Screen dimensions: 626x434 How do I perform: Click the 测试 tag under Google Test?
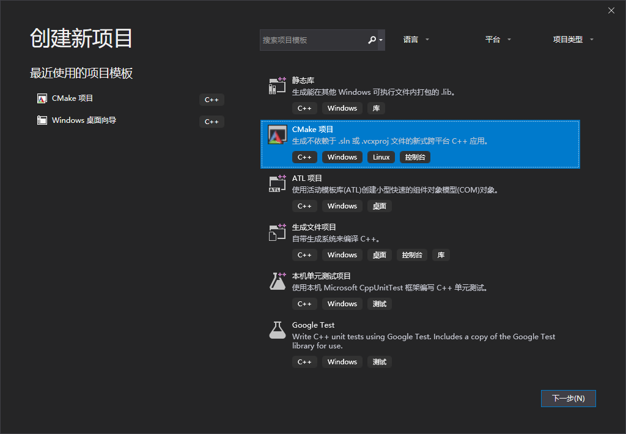pos(379,362)
